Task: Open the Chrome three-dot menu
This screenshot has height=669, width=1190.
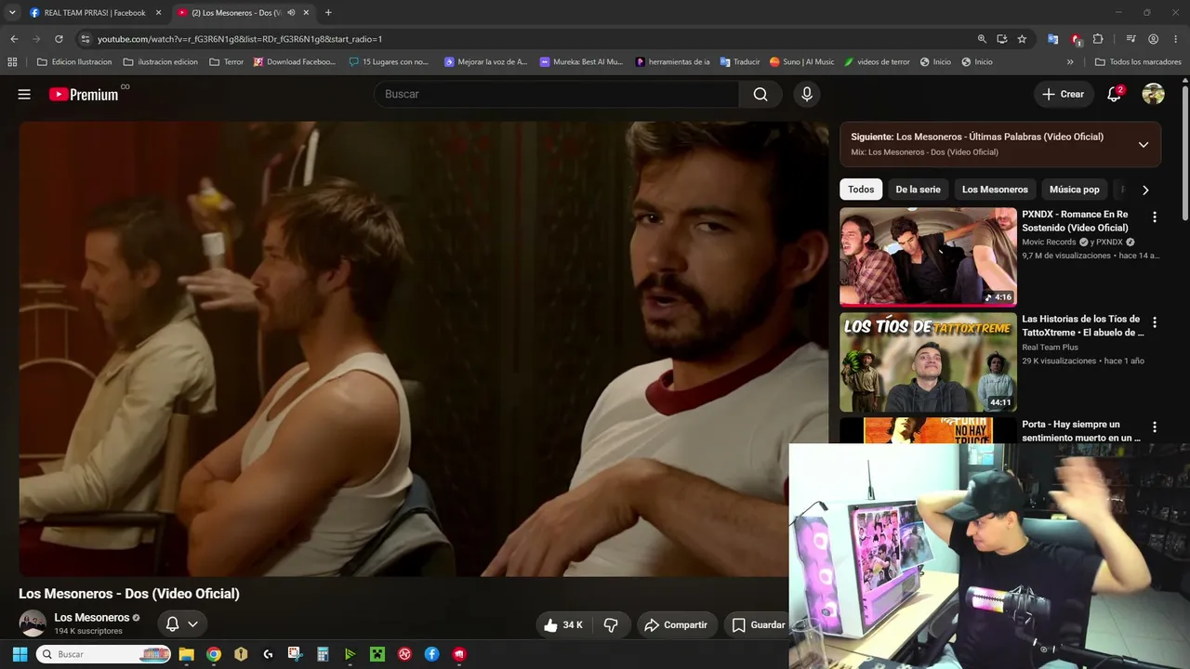Action: 1175,39
